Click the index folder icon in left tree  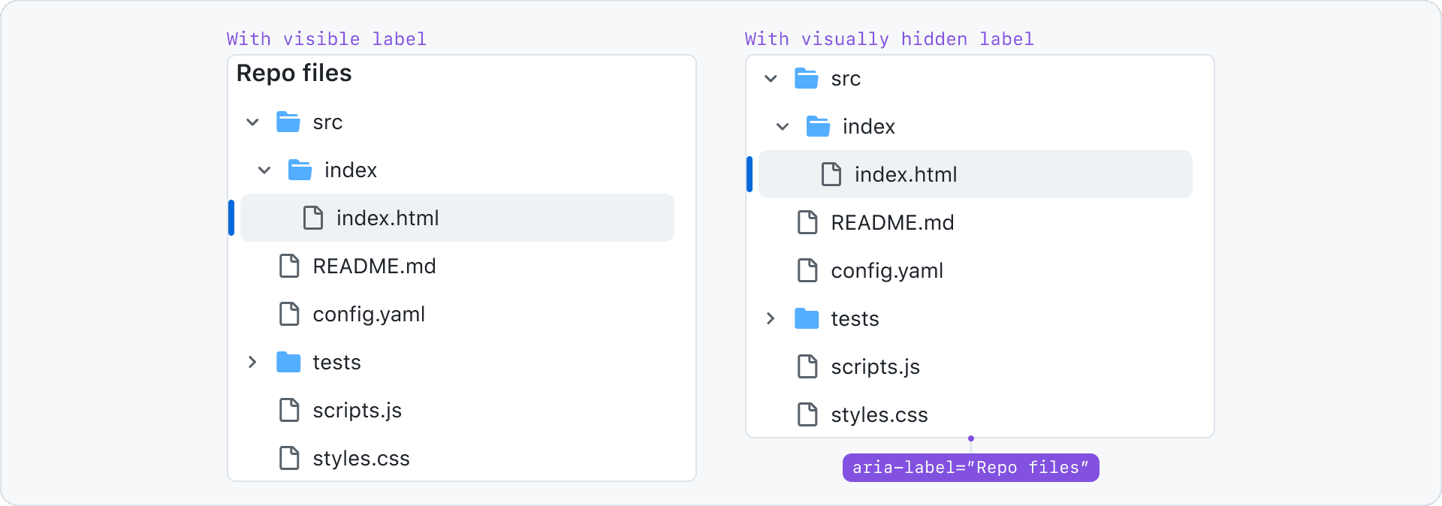tap(300, 170)
